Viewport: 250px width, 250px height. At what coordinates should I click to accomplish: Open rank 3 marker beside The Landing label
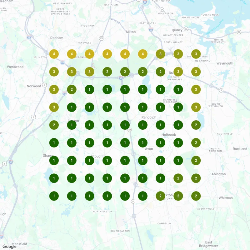(x=196, y=54)
